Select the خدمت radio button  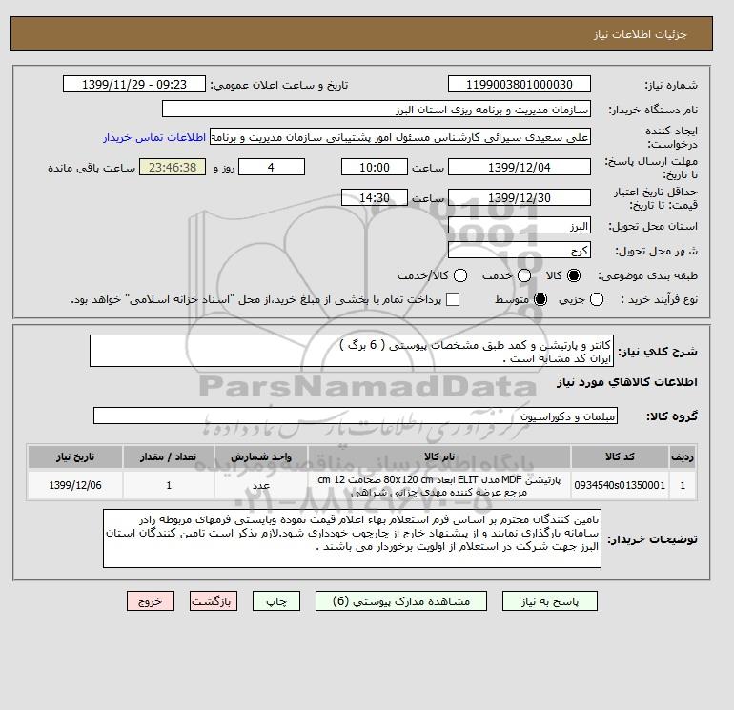click(x=524, y=275)
